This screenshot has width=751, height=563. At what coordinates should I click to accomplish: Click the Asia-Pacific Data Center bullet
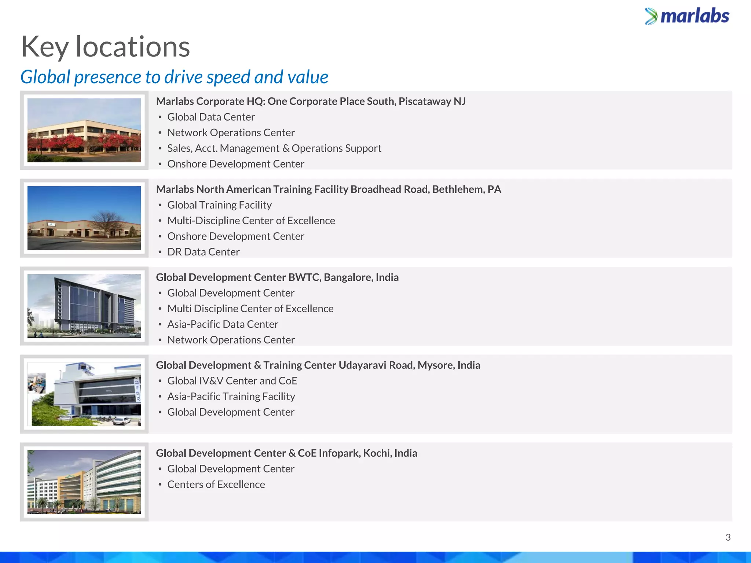coord(223,324)
